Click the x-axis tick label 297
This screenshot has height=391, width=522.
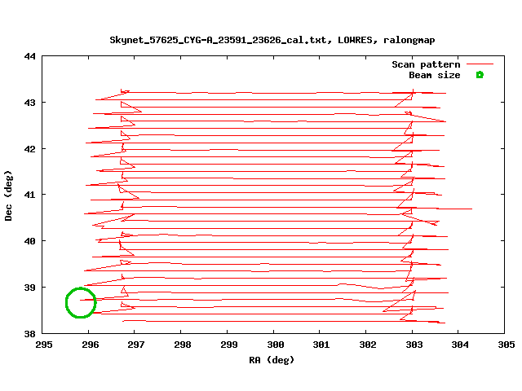tap(136, 345)
